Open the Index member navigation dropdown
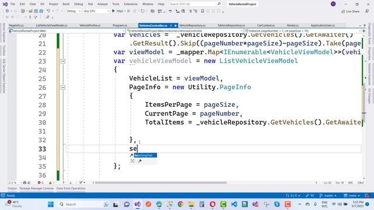 303,31
